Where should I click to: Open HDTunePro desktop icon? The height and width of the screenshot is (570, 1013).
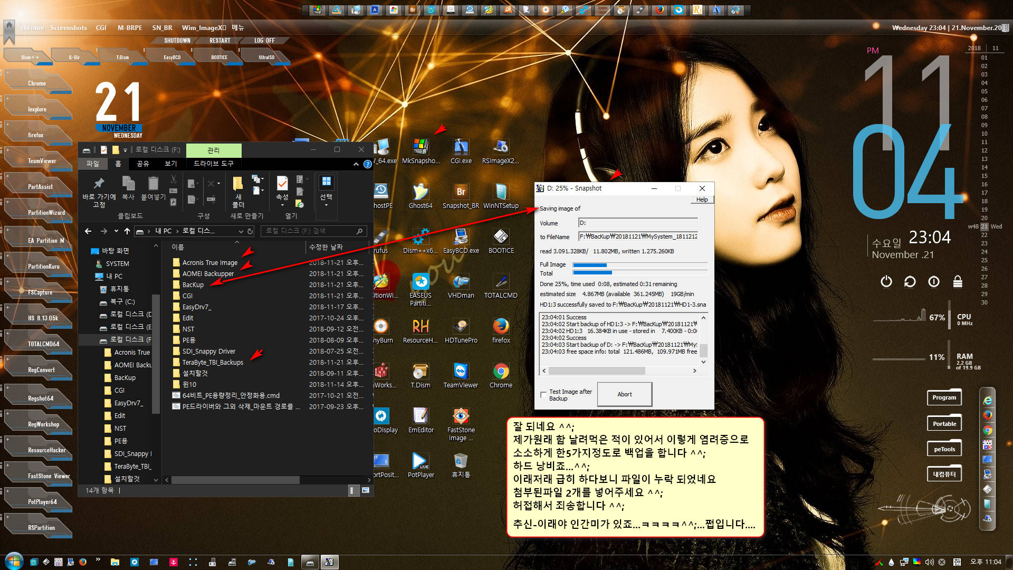(x=461, y=330)
